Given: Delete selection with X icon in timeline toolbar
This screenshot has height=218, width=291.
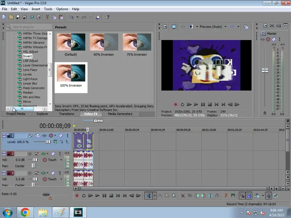Looking at the screenshot, I should [x=183, y=196].
